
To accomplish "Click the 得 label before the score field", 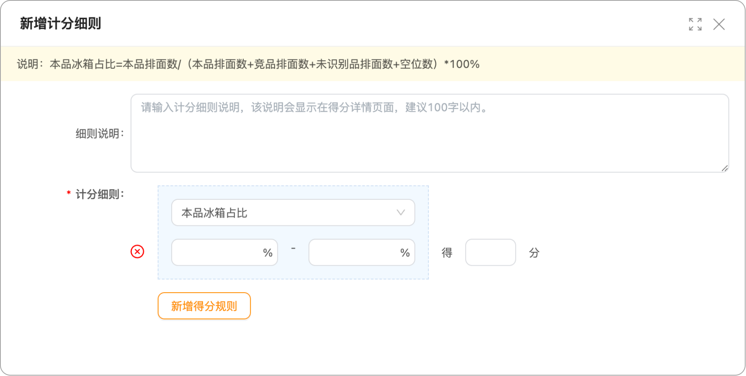I will (x=447, y=253).
